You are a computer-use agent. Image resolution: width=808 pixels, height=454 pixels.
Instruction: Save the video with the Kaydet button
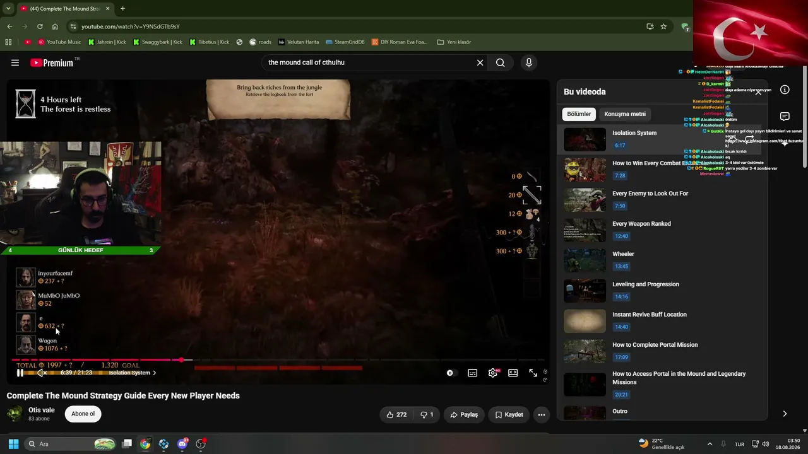click(509, 414)
